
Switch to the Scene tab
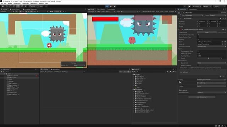coord(4,10)
